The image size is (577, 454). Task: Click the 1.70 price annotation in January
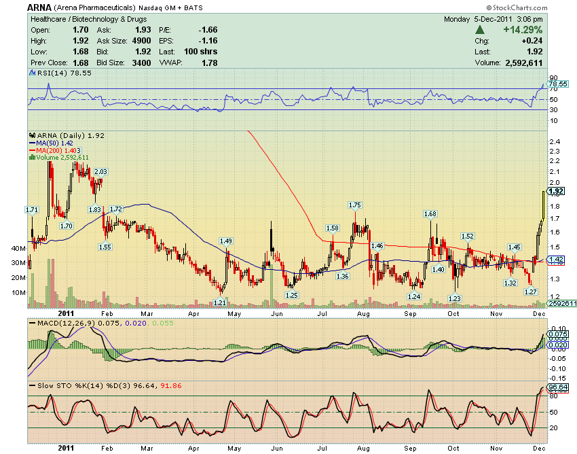(x=67, y=226)
